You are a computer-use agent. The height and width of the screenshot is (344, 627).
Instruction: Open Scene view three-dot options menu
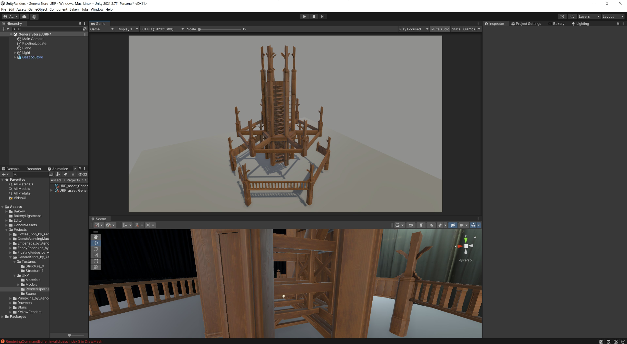click(478, 219)
